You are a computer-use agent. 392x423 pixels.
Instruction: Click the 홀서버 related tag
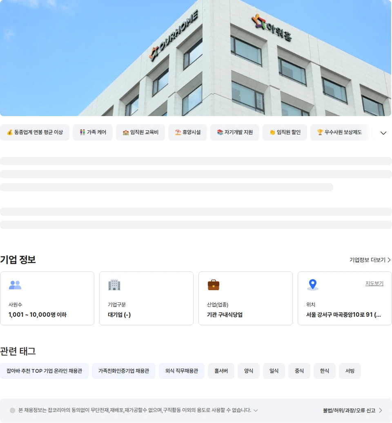pos(221,371)
